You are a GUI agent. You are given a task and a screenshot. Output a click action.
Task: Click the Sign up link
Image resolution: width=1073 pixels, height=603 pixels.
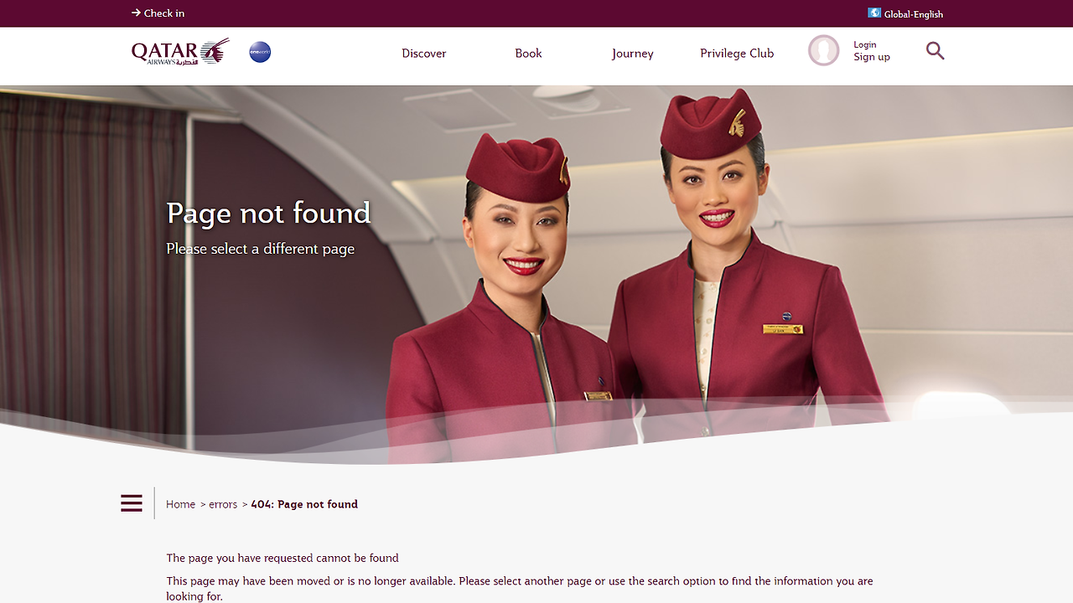[x=872, y=57]
